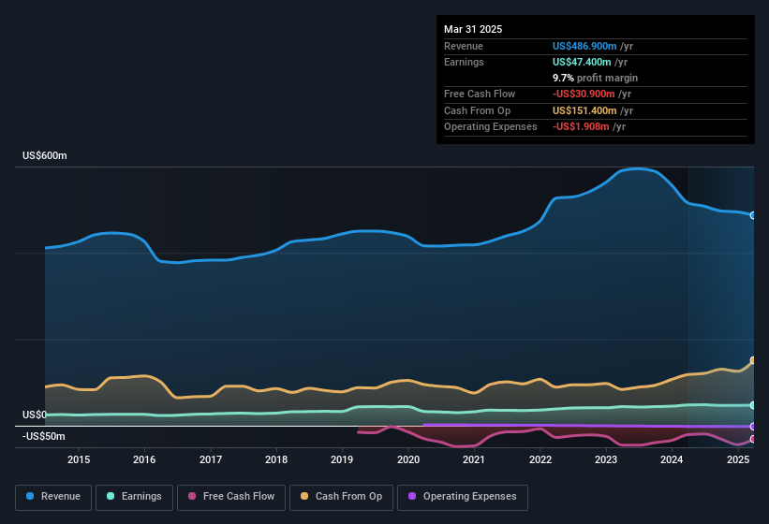Click the Cash From Op label in tooltip
769x524 pixels.
477,110
